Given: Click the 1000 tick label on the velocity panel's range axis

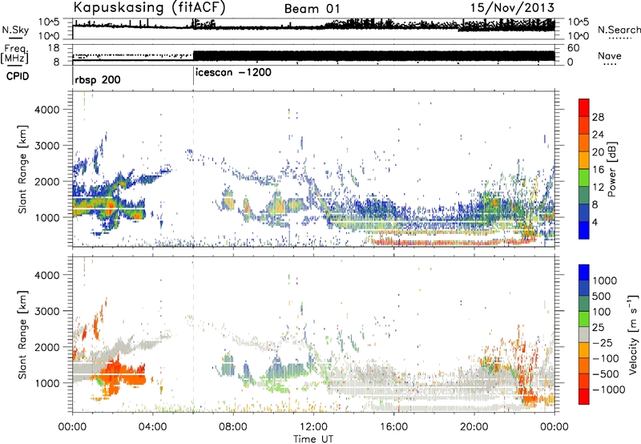Looking at the screenshot, I should coord(47,383).
